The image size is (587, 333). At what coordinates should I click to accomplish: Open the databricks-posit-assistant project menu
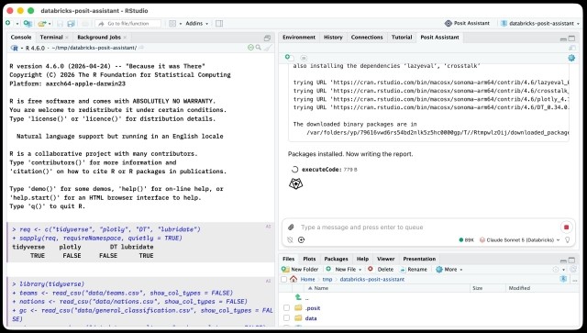pos(539,23)
